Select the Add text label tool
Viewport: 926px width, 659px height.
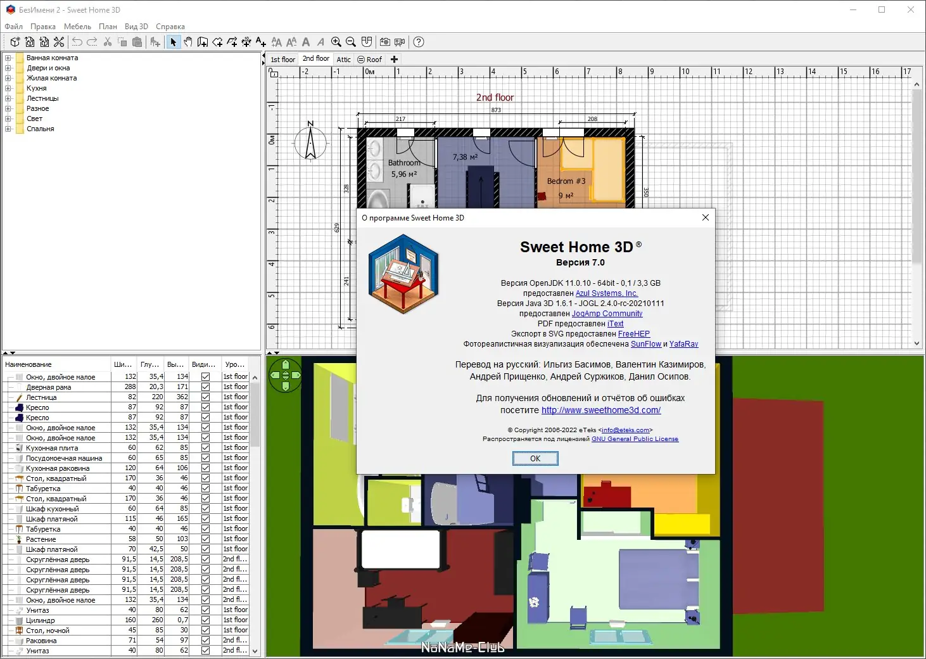pos(261,42)
